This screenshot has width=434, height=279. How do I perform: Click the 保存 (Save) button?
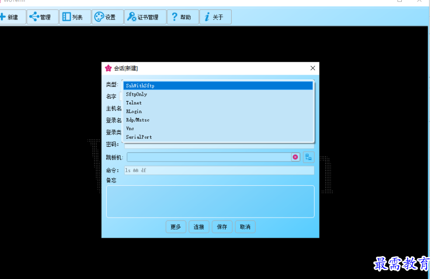(222, 227)
